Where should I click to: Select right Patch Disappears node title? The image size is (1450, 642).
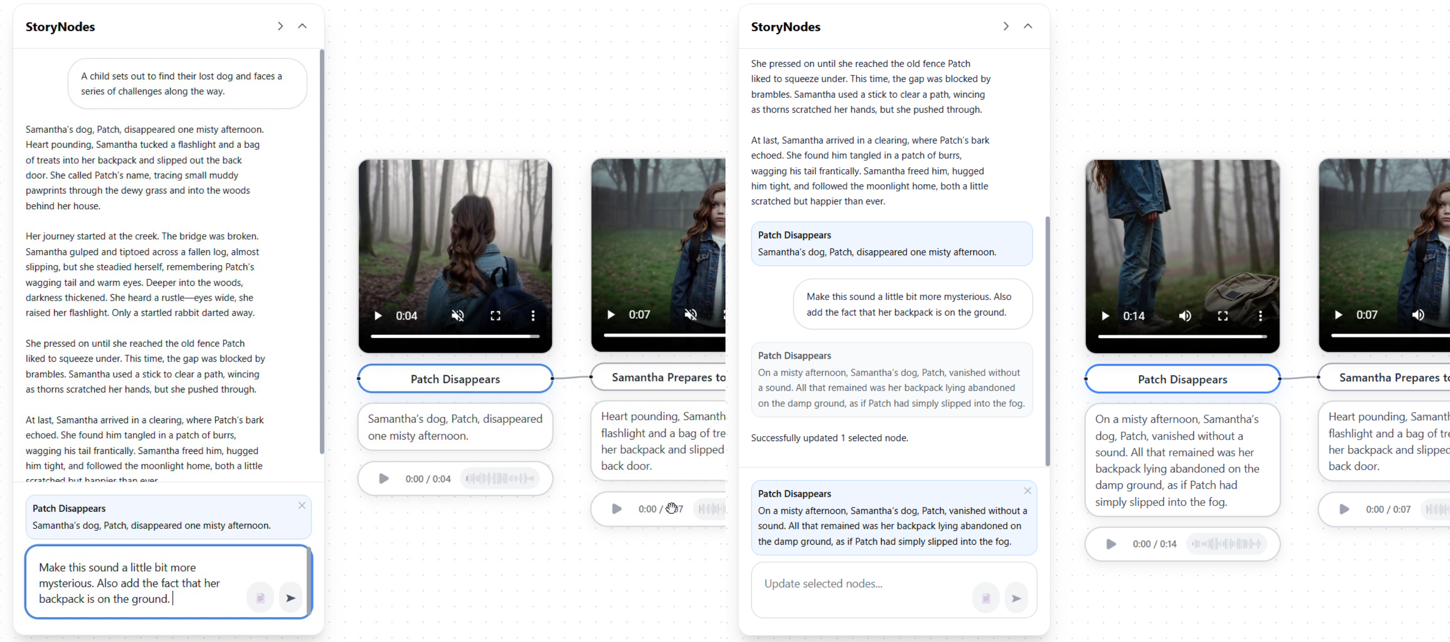coord(1182,379)
